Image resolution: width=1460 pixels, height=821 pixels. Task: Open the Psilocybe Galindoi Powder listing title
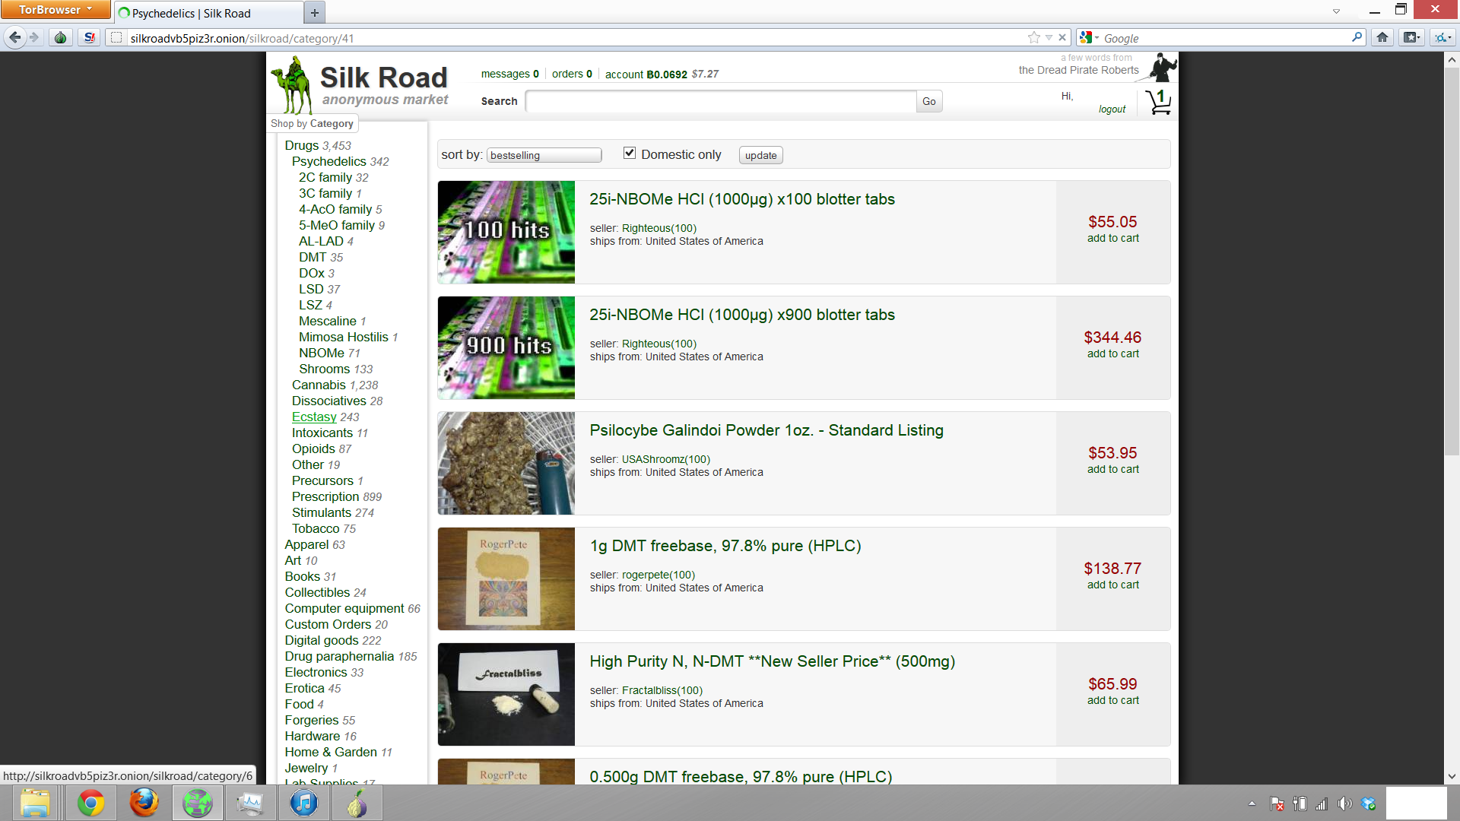click(766, 430)
